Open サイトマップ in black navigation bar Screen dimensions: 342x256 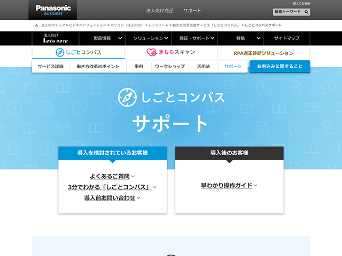pos(286,38)
